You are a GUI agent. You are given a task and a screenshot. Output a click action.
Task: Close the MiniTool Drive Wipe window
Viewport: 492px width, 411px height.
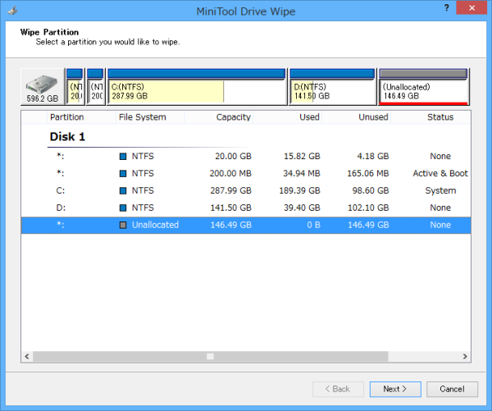coord(471,8)
